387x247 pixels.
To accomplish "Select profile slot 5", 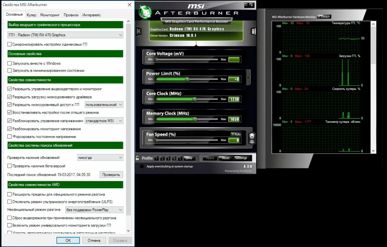I will point(180,158).
